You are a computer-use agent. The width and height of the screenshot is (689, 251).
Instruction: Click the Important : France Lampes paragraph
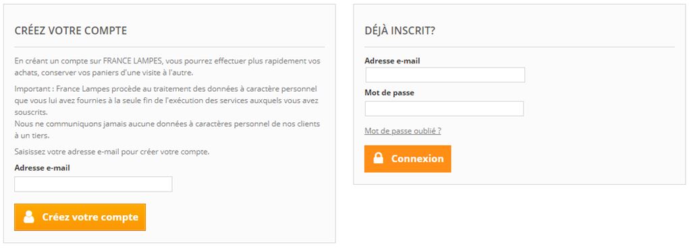pyautogui.click(x=166, y=101)
